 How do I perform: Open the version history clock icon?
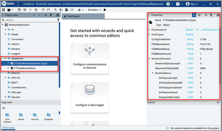36,10
